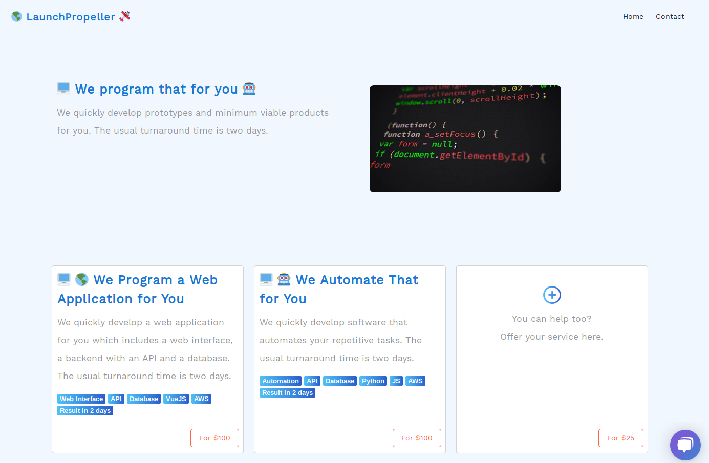This screenshot has height=463, width=709.
Task: Select 'Result in 2 days' tag in Web Application card
Action: point(85,411)
